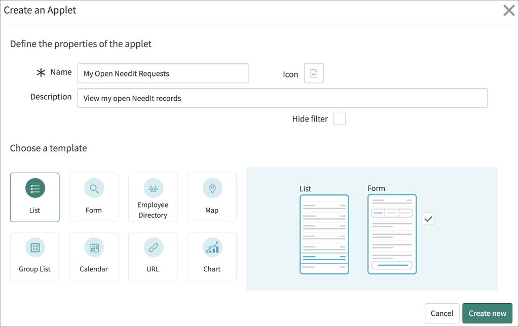This screenshot has height=327, width=519.
Task: Click the Form preview illustration
Action: [x=392, y=234]
